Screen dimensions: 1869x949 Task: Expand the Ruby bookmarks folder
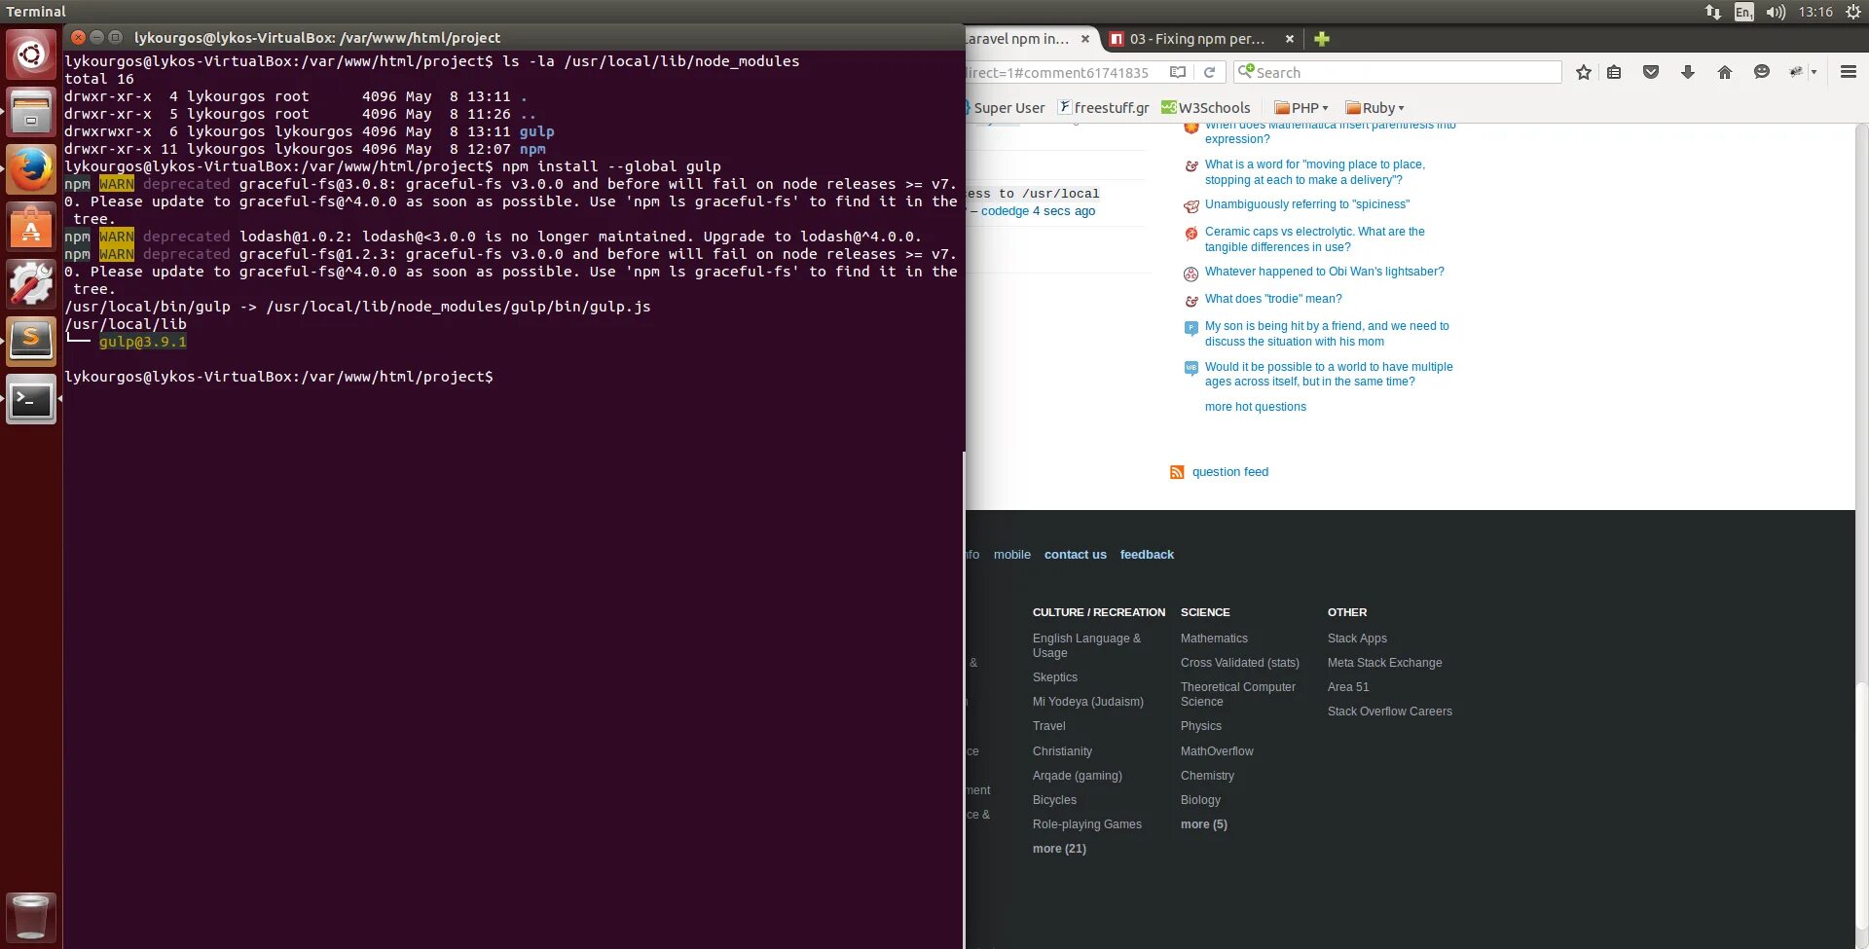point(1374,108)
